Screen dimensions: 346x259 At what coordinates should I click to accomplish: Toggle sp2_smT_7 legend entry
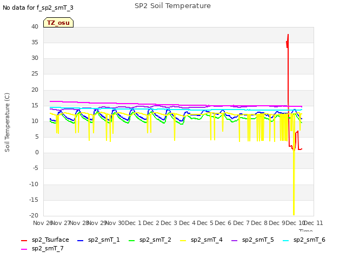coord(42,249)
